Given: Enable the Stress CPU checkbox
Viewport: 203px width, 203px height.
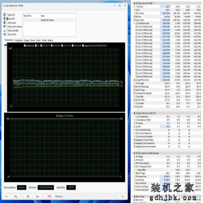Looking at the screenshot, I should coord(7,15).
